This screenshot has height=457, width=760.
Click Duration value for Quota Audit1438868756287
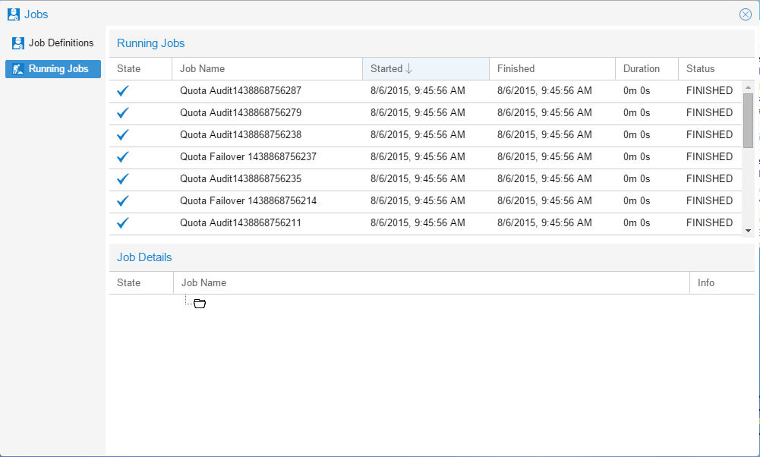coord(636,90)
